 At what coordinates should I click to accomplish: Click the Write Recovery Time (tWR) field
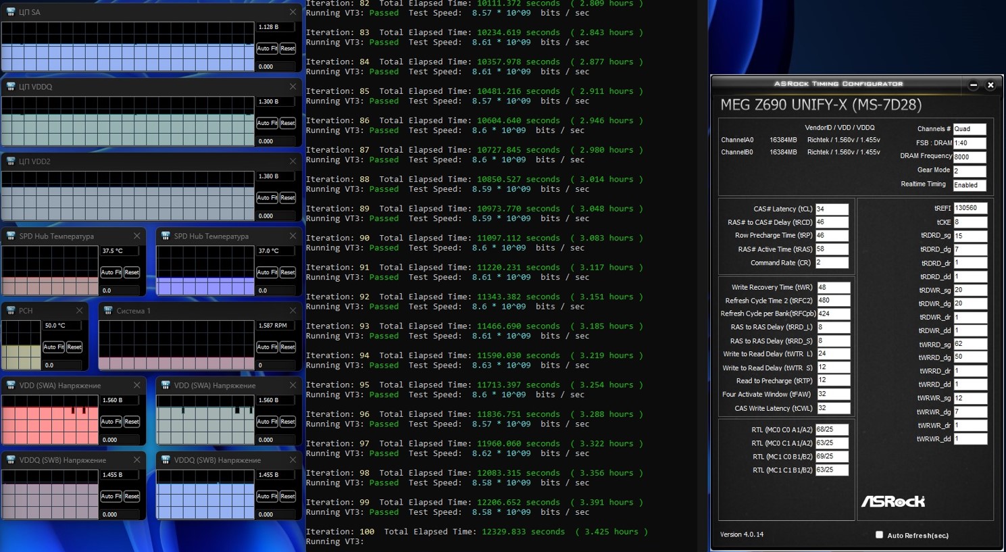pyautogui.click(x=834, y=287)
